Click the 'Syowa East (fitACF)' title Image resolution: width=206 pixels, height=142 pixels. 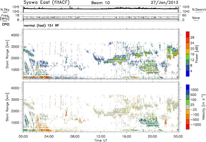(46, 2)
